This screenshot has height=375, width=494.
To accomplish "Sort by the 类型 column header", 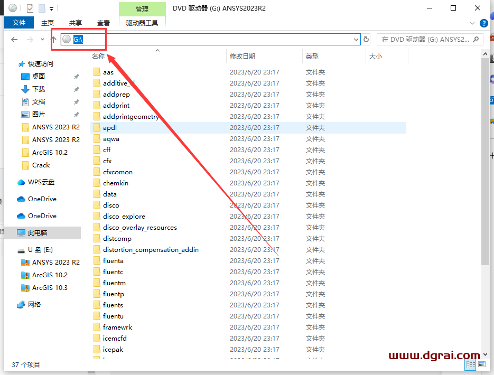I will [x=312, y=57].
